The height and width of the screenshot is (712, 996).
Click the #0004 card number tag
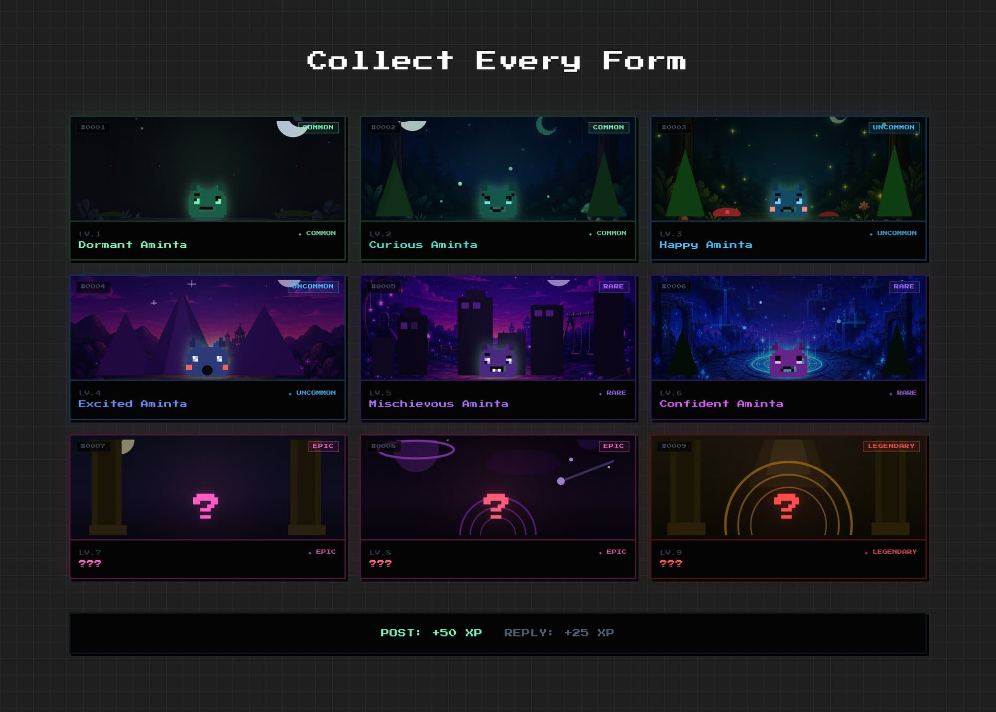pos(93,287)
